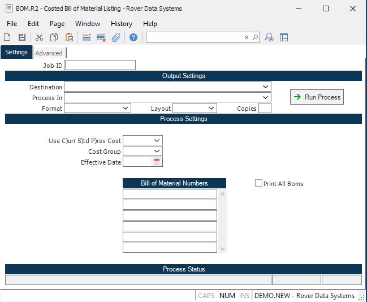The image size is (367, 302).
Task: Click the Delete row icon
Action: click(101, 37)
